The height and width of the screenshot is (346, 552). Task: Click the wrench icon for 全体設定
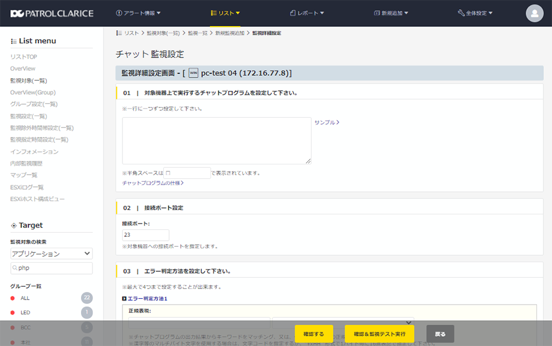(461, 13)
